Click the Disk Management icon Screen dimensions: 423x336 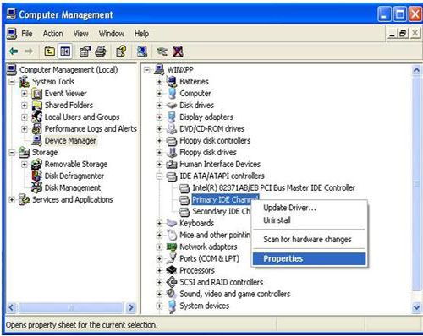pos(37,187)
